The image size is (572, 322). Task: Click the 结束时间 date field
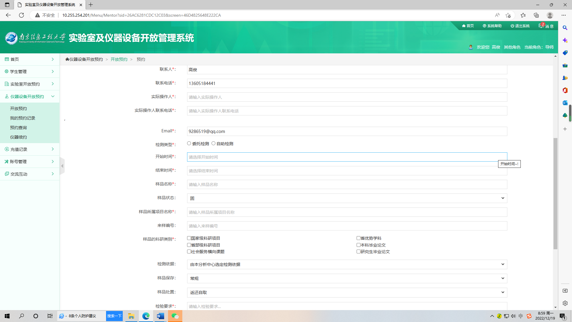coord(347,171)
